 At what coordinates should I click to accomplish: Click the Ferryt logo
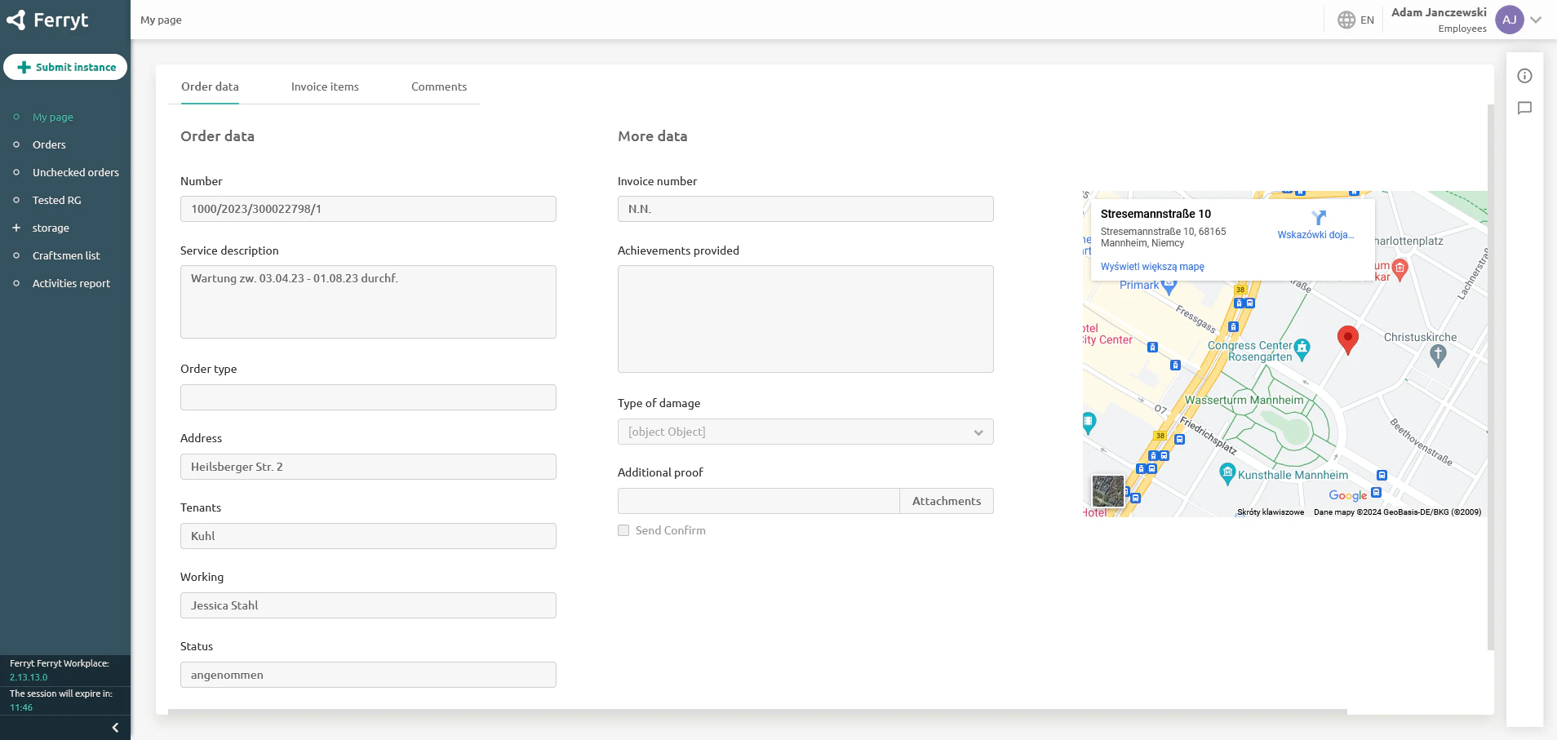point(49,19)
